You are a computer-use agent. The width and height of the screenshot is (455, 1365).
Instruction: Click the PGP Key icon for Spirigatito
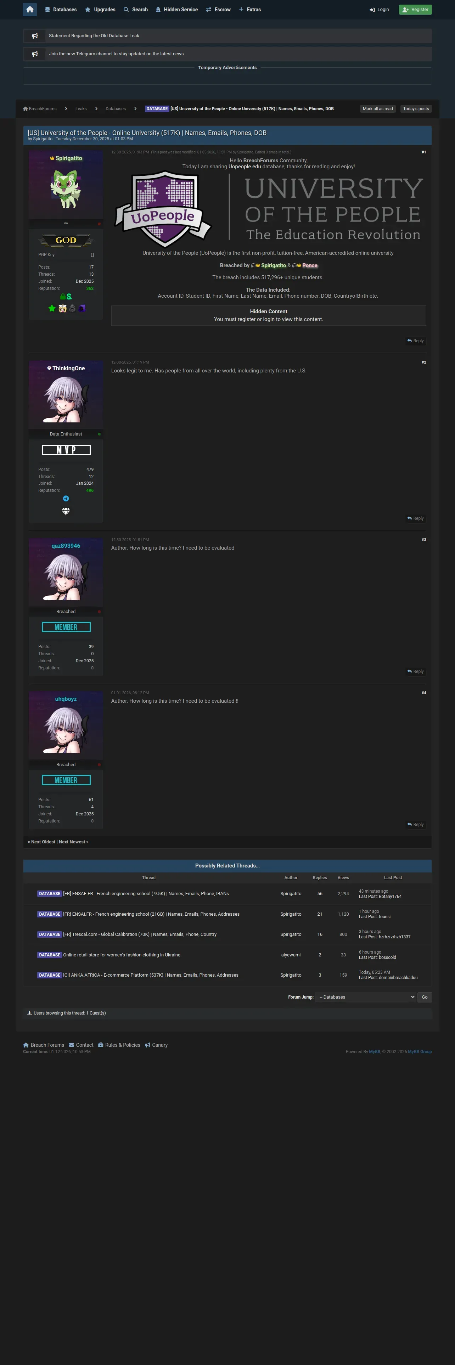coord(92,255)
